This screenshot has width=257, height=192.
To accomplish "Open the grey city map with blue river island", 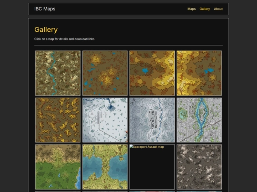I will click(x=199, y=120).
